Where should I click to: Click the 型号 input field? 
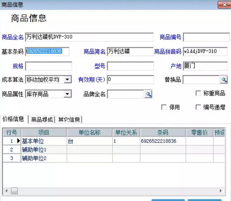click(130, 66)
